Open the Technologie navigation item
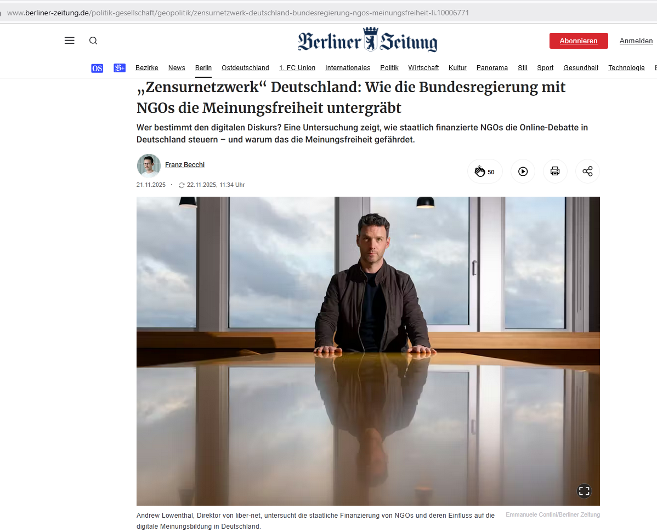 pos(626,68)
